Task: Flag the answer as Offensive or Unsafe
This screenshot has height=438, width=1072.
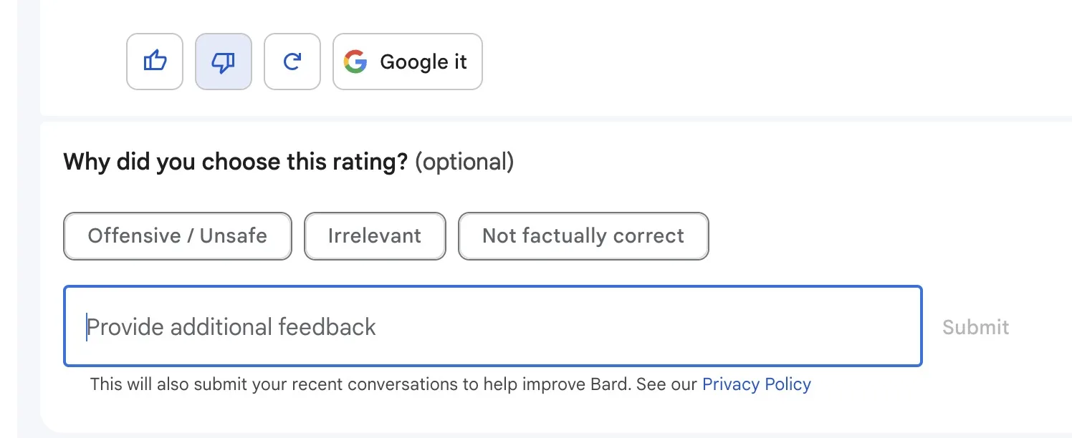Action: 178,235
